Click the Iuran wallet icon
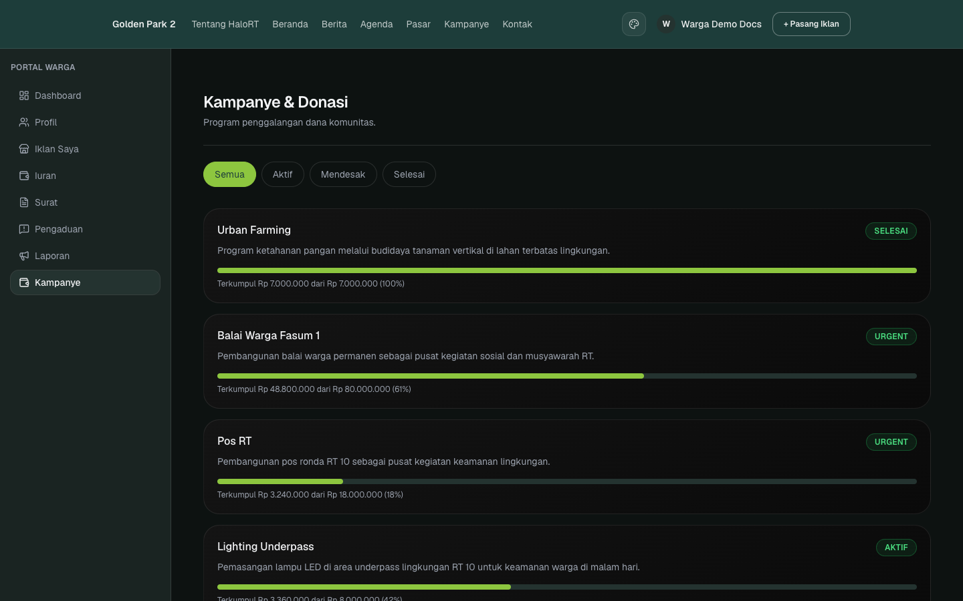Screen dimensions: 963x601 (24, 176)
